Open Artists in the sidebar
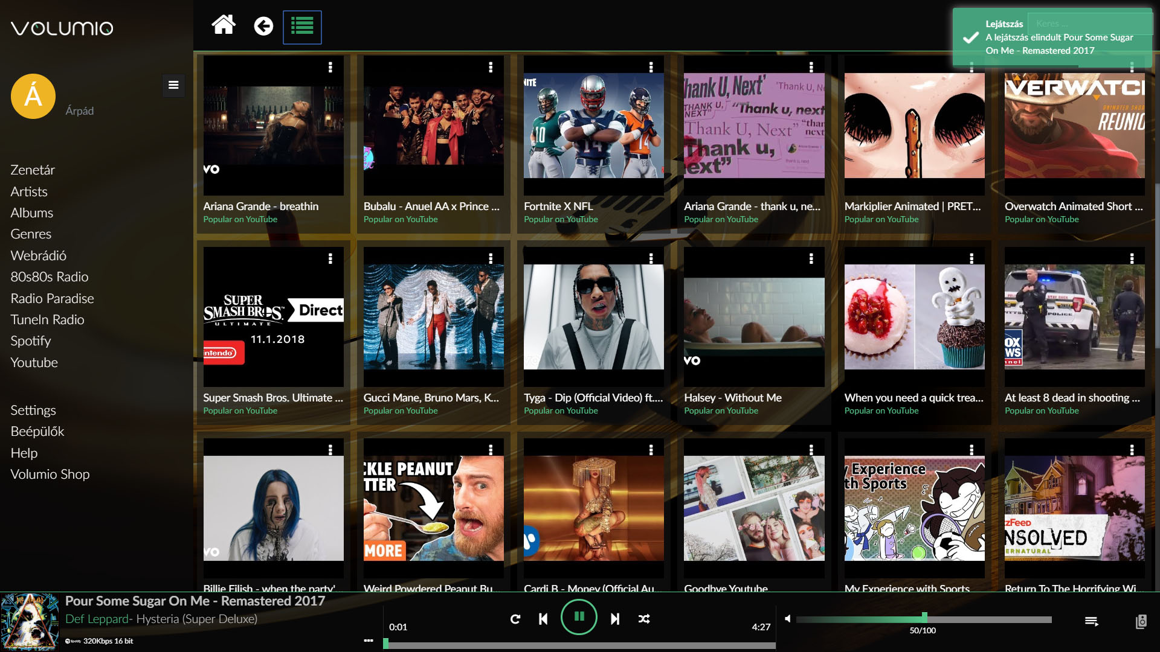 [29, 191]
